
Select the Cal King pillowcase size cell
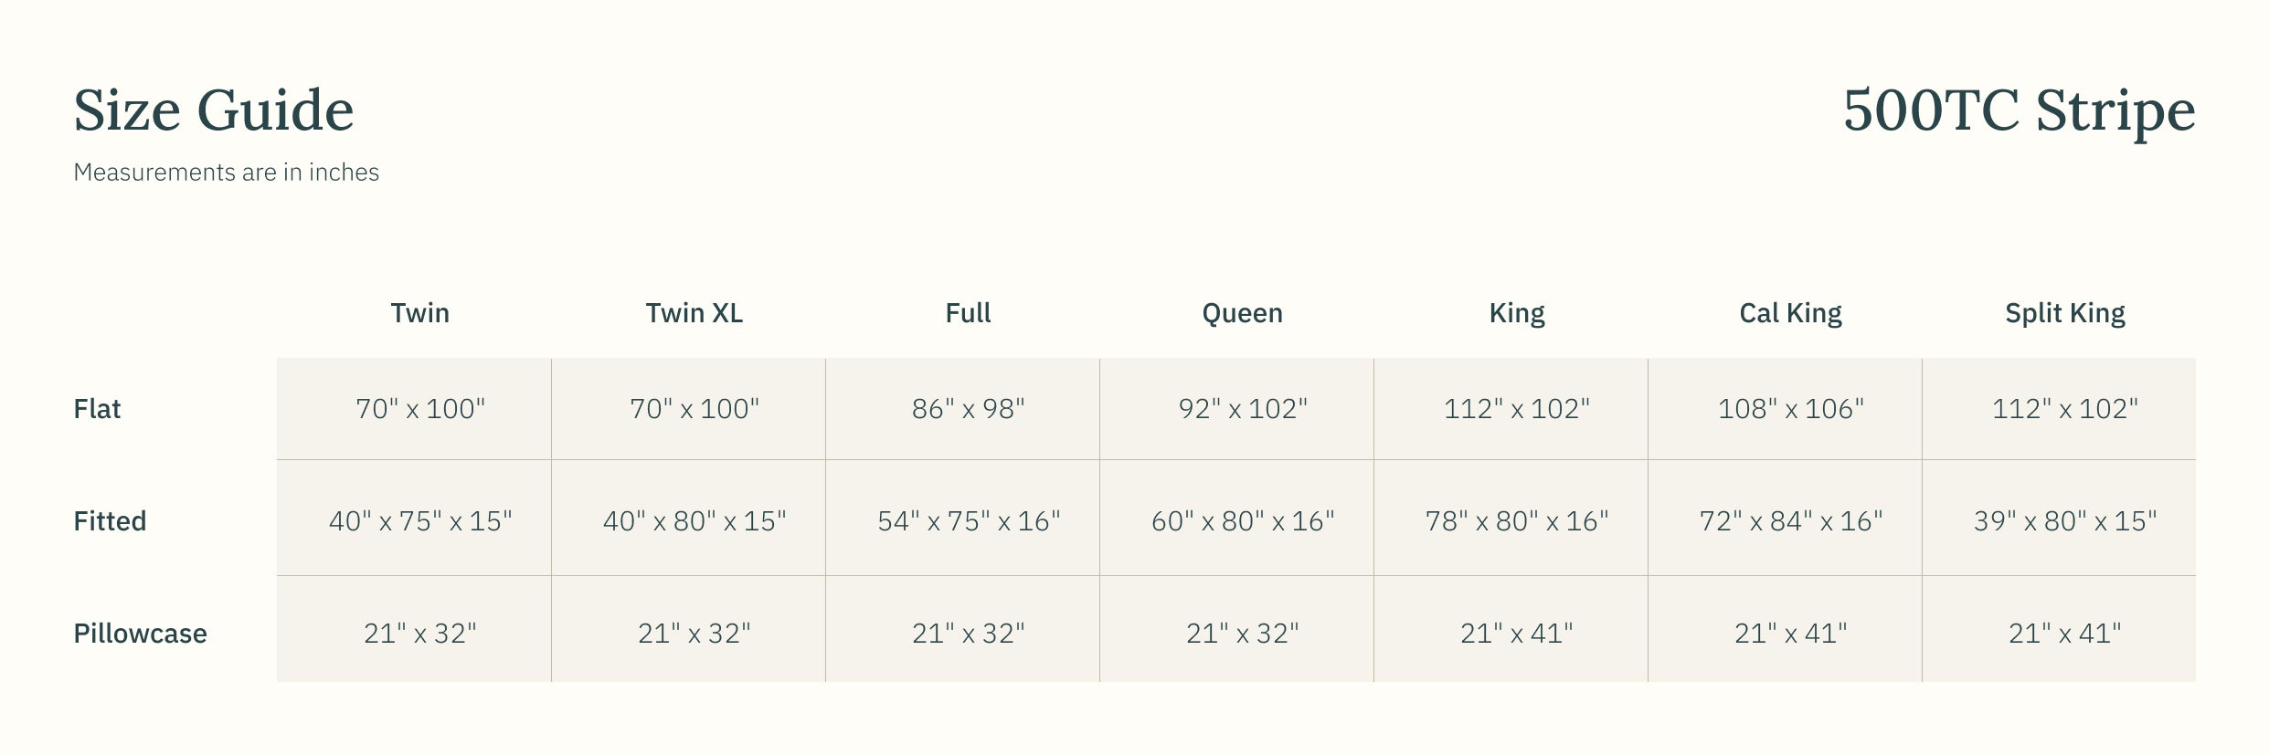(x=1790, y=634)
